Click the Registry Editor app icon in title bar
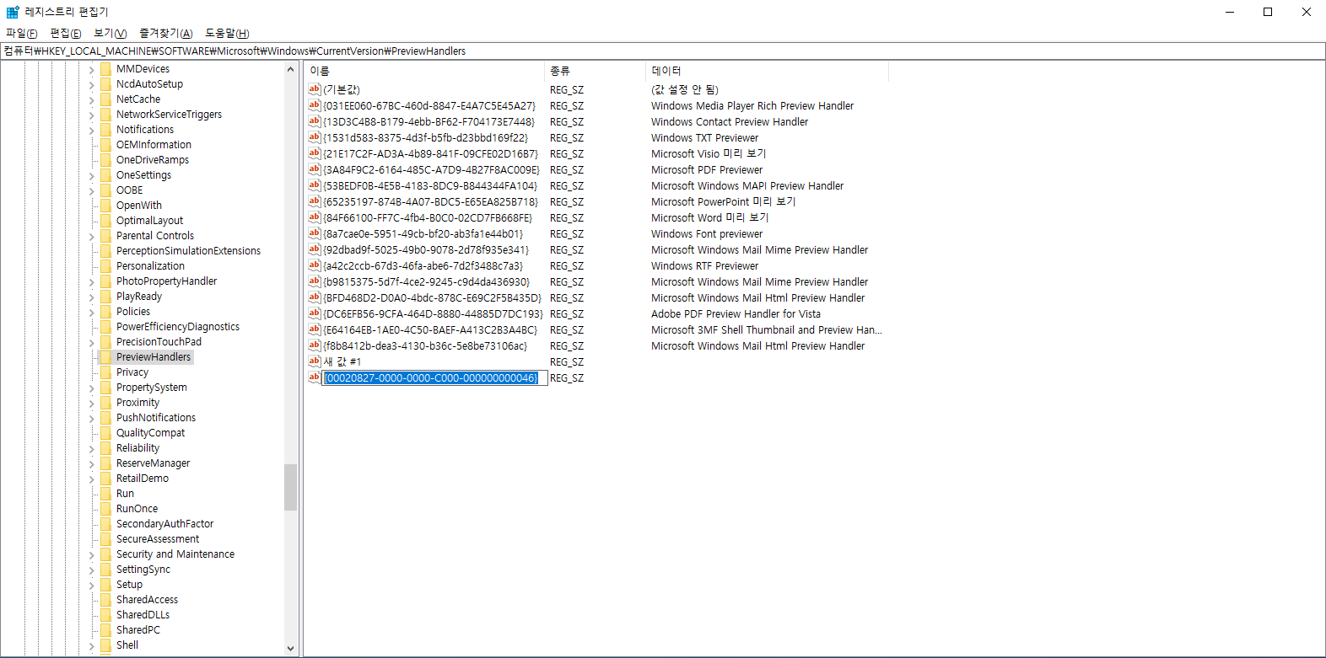This screenshot has height=658, width=1326. [12, 12]
